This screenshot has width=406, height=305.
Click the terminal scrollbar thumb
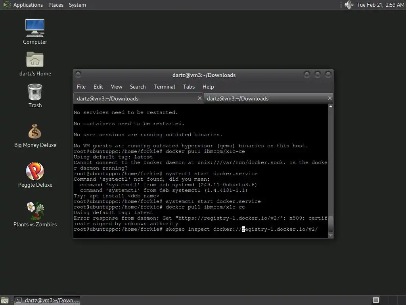pyautogui.click(x=330, y=223)
